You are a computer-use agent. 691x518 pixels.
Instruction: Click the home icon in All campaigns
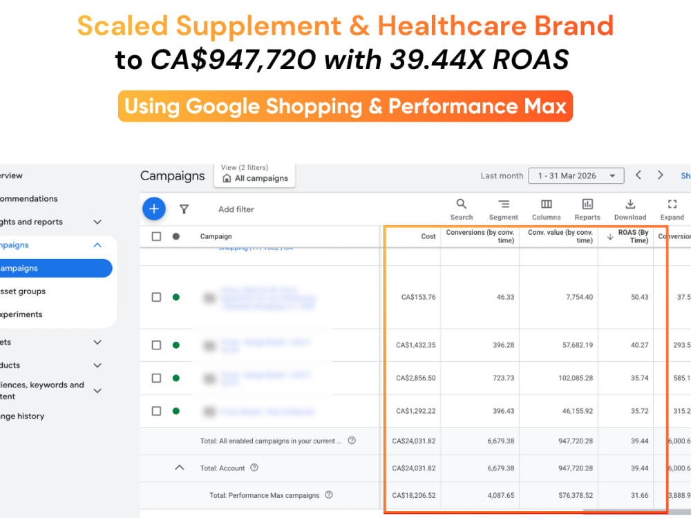click(x=227, y=178)
